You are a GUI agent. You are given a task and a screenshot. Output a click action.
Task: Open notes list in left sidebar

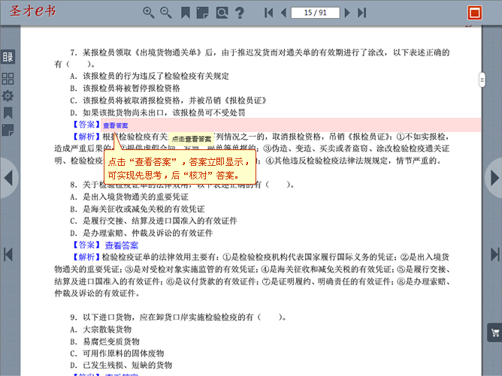[8, 130]
